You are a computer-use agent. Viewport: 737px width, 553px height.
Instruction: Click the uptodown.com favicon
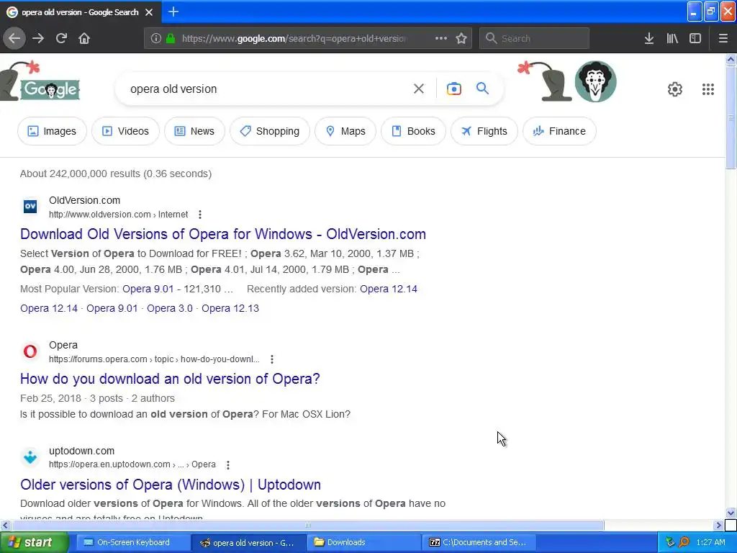[x=30, y=457]
